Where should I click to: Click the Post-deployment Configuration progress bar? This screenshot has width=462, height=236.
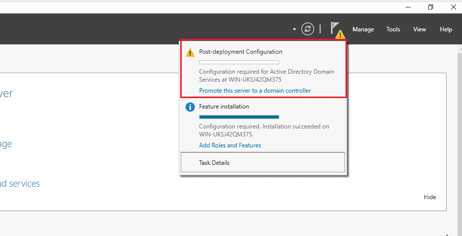tap(239, 62)
